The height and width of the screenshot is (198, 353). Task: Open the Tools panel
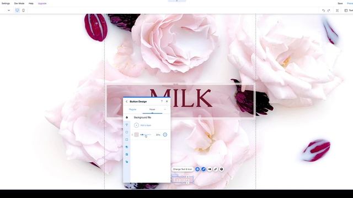349,10
